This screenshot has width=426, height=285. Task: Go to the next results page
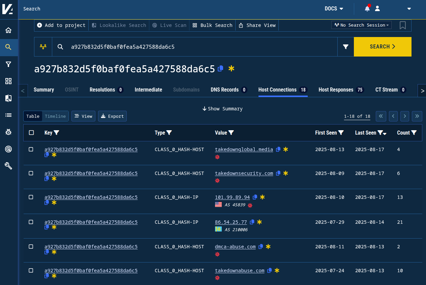(x=405, y=116)
